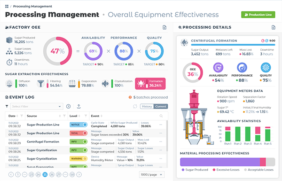This screenshot has width=282, height=181.
Task: Collapse the Humidity Meter warning row
Action: 161,158
